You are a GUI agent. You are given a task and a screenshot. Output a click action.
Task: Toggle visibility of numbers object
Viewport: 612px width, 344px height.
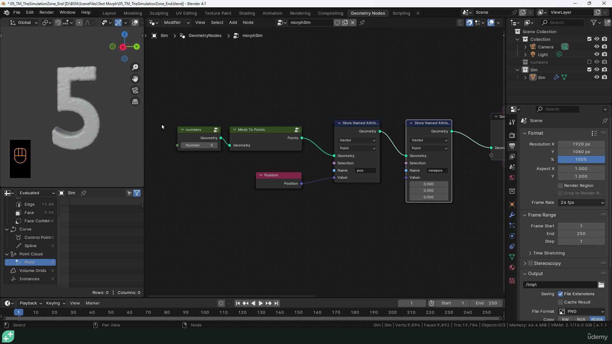point(597,62)
